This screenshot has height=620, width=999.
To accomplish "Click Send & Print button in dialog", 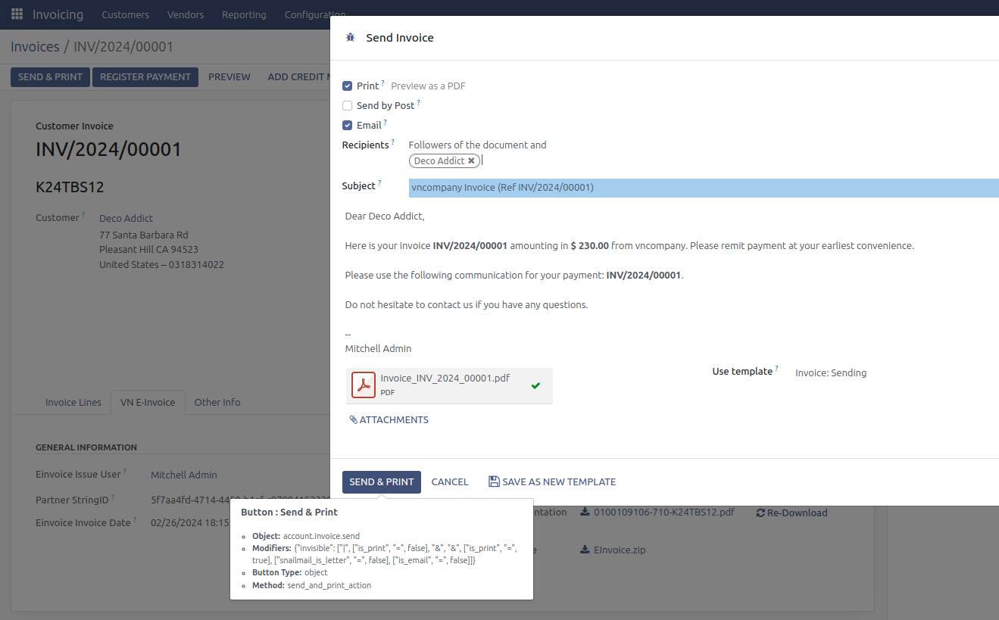I will point(381,482).
